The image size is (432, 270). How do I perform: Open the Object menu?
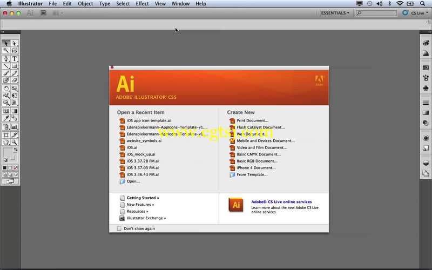coord(85,4)
